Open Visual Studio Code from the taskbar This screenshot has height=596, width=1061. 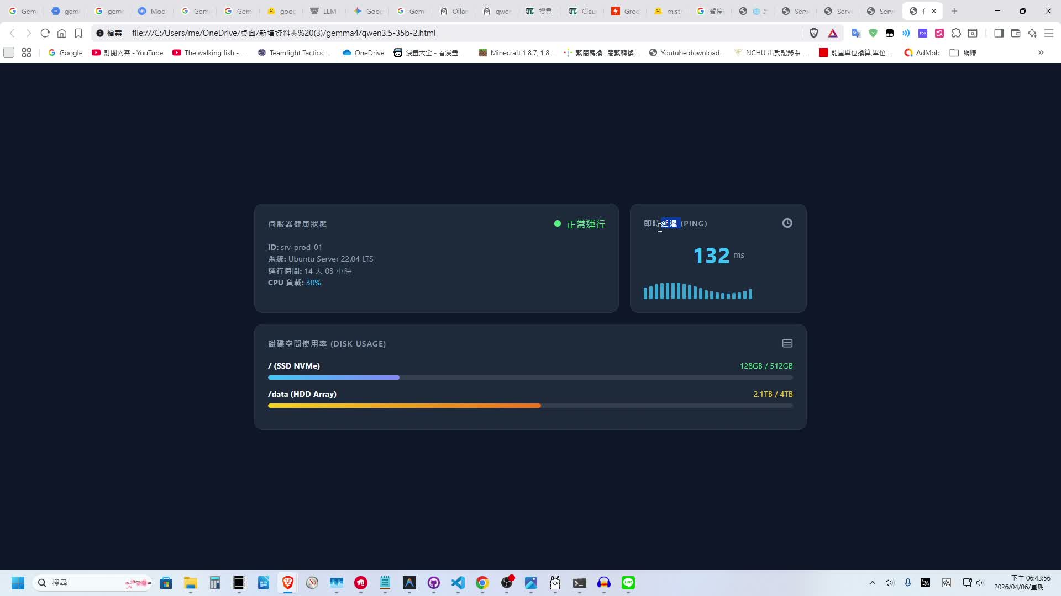(x=458, y=583)
